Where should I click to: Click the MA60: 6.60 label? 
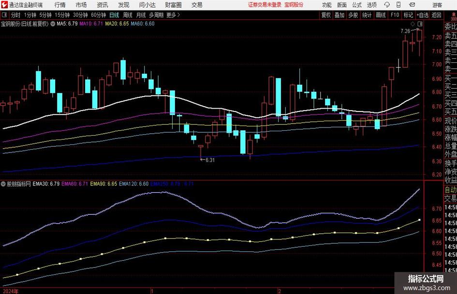click(x=143, y=24)
